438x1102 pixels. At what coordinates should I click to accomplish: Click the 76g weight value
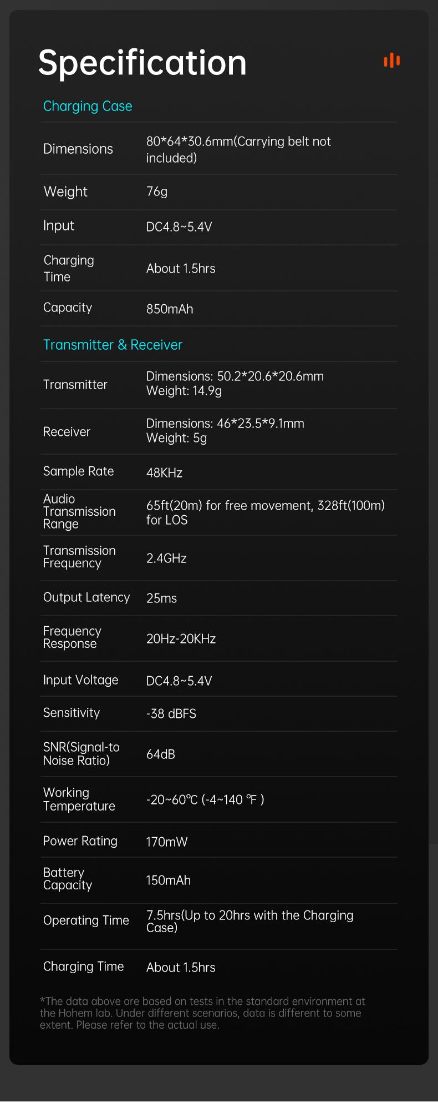click(x=157, y=192)
